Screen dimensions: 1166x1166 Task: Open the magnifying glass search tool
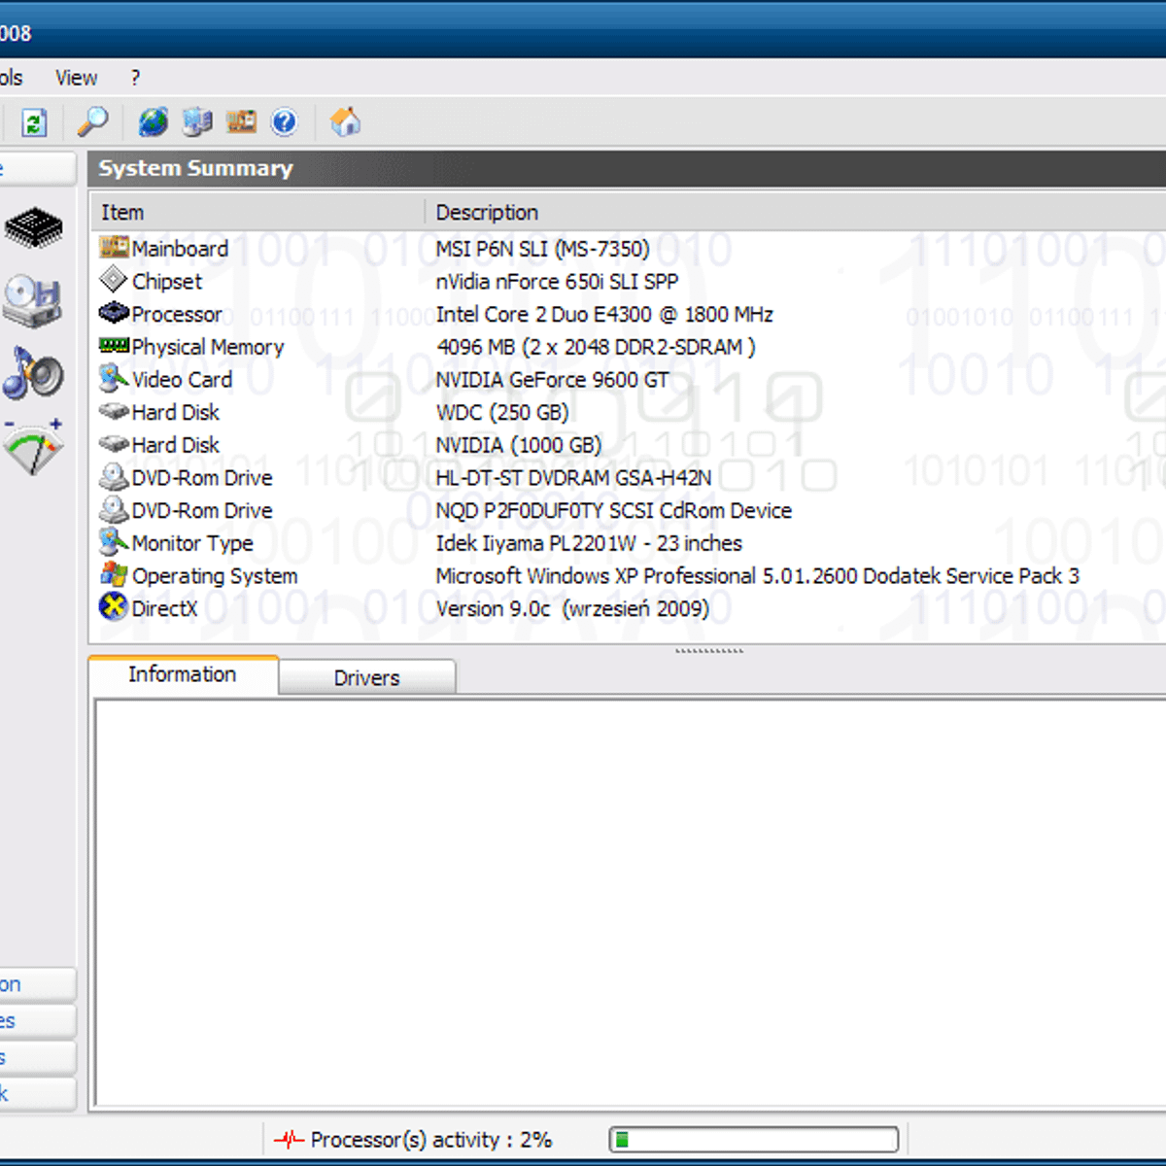[92, 122]
